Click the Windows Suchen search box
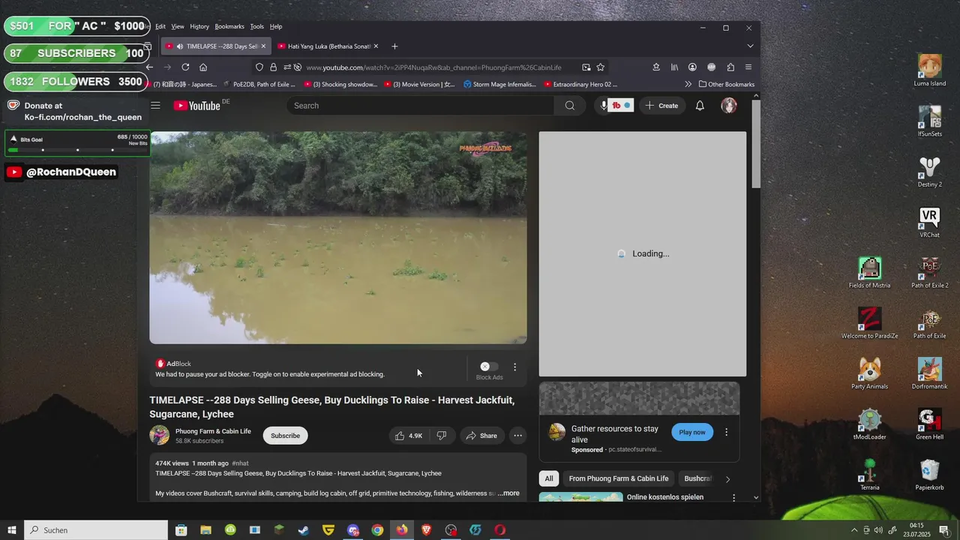 tap(96, 530)
